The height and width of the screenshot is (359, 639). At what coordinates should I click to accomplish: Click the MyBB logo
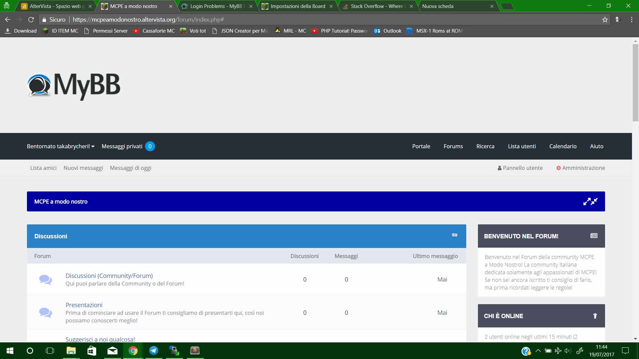pyautogui.click(x=74, y=86)
